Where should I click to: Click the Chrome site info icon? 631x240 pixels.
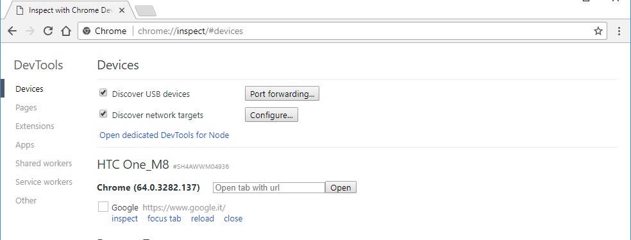[87, 31]
